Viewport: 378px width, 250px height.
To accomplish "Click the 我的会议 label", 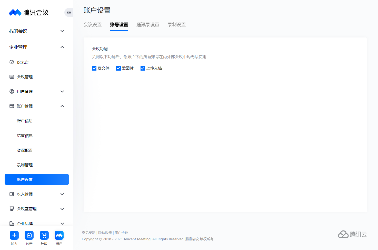I will click(18, 31).
